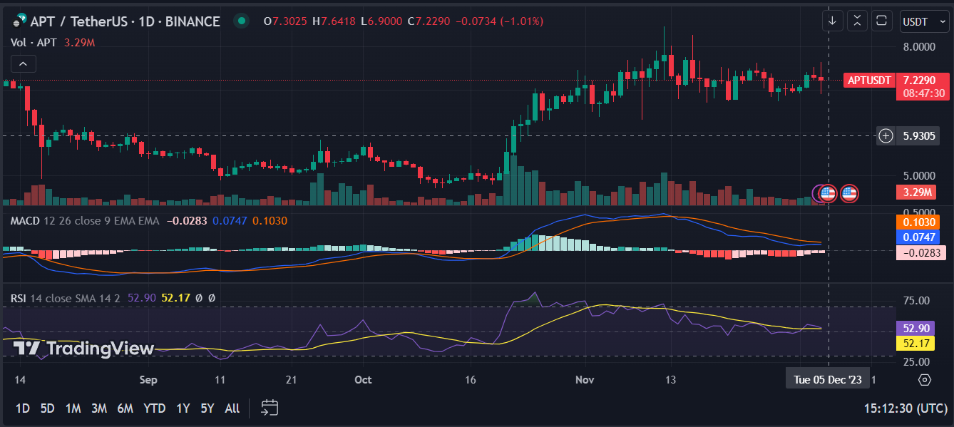Click the 75.00 RSI scale value
This screenshot has width=954, height=427.
pyautogui.click(x=916, y=301)
